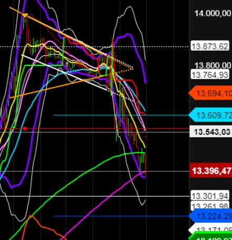Select the white dotted horizontal price line
Viewport: 232px width, 240px height.
point(95,47)
